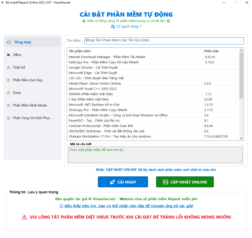Select Microsoft .NET Runtime All-In-One row
This screenshot has width=252, height=238.
153,104
